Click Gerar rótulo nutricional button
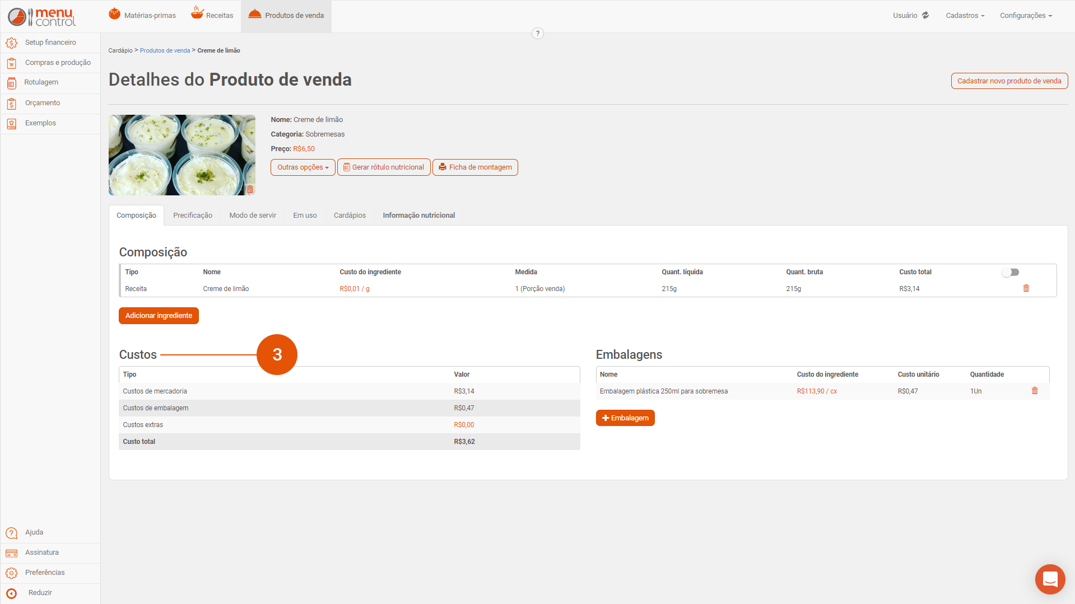Image resolution: width=1075 pixels, height=604 pixels. pyautogui.click(x=384, y=167)
